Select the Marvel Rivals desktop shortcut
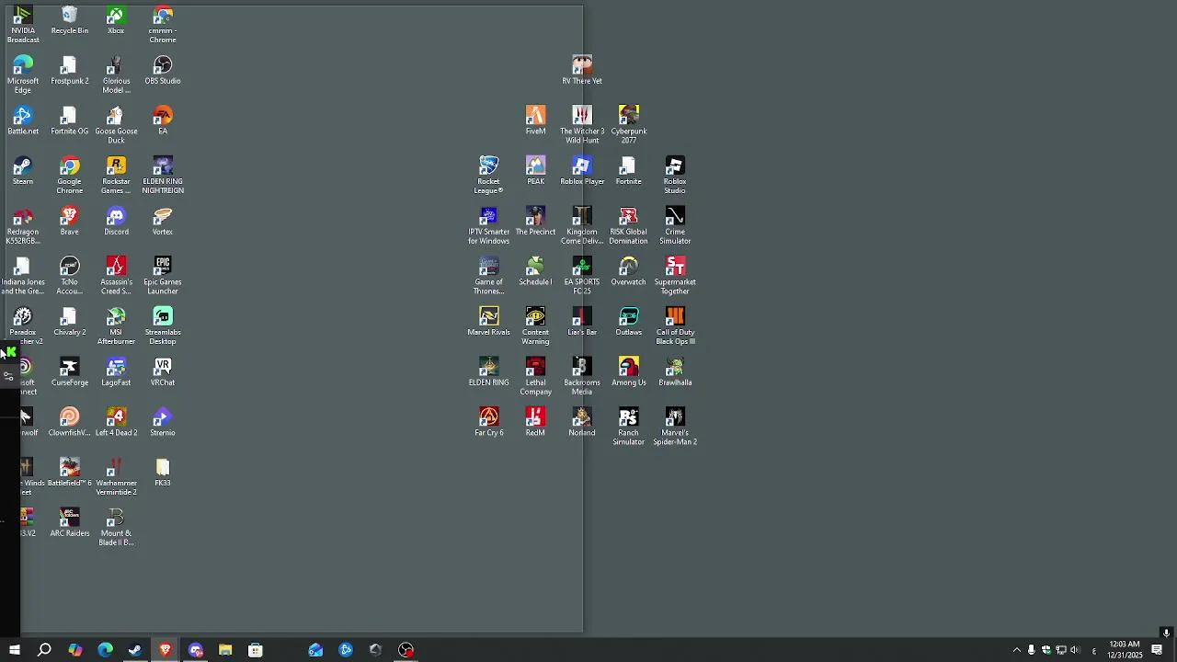This screenshot has width=1177, height=662. tap(488, 322)
